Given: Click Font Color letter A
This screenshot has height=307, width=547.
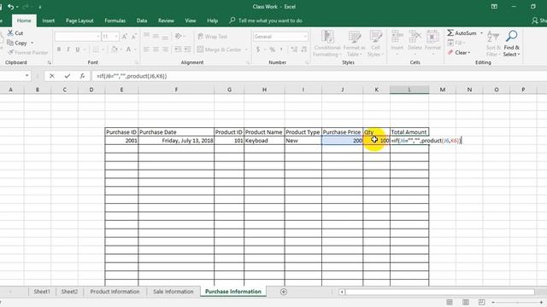Looking at the screenshot, I should pyautogui.click(x=128, y=49).
